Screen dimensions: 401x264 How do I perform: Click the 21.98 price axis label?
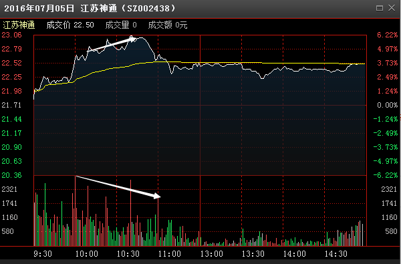tap(11, 91)
